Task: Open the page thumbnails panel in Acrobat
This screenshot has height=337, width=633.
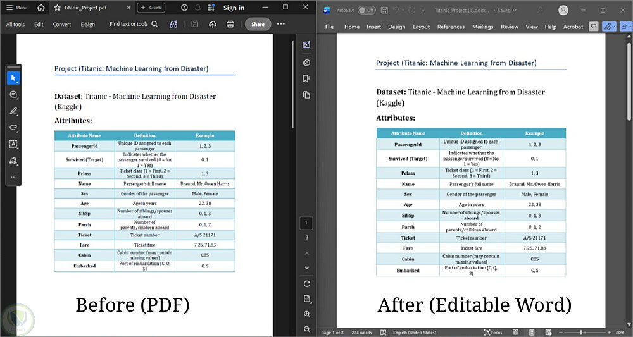Action: (306, 95)
